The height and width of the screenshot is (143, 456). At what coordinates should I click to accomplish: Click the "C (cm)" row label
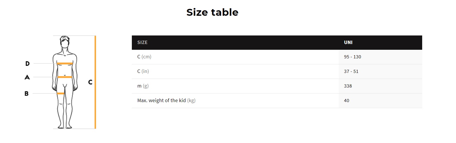click(144, 57)
